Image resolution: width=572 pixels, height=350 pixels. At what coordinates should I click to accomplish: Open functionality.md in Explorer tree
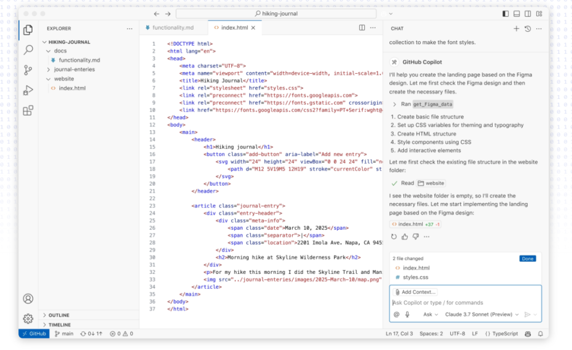(79, 60)
